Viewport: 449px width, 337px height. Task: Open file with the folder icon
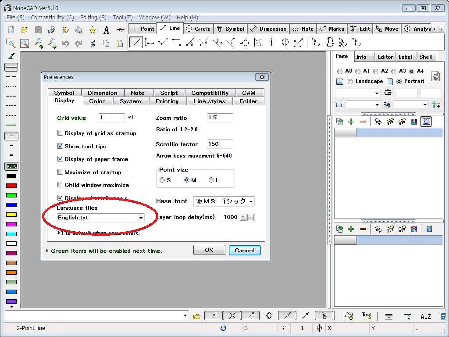(25, 29)
